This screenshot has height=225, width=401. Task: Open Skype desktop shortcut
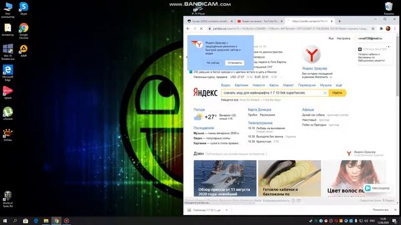click(24, 8)
